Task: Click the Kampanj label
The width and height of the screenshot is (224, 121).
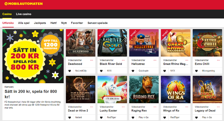Action: point(9,87)
